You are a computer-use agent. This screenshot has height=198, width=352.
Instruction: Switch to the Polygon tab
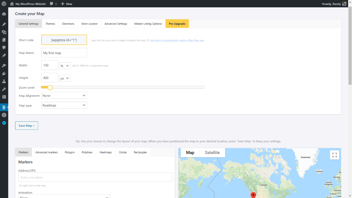point(70,152)
